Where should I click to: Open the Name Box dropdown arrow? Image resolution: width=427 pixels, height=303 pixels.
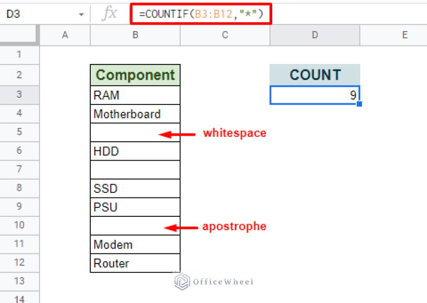point(81,14)
